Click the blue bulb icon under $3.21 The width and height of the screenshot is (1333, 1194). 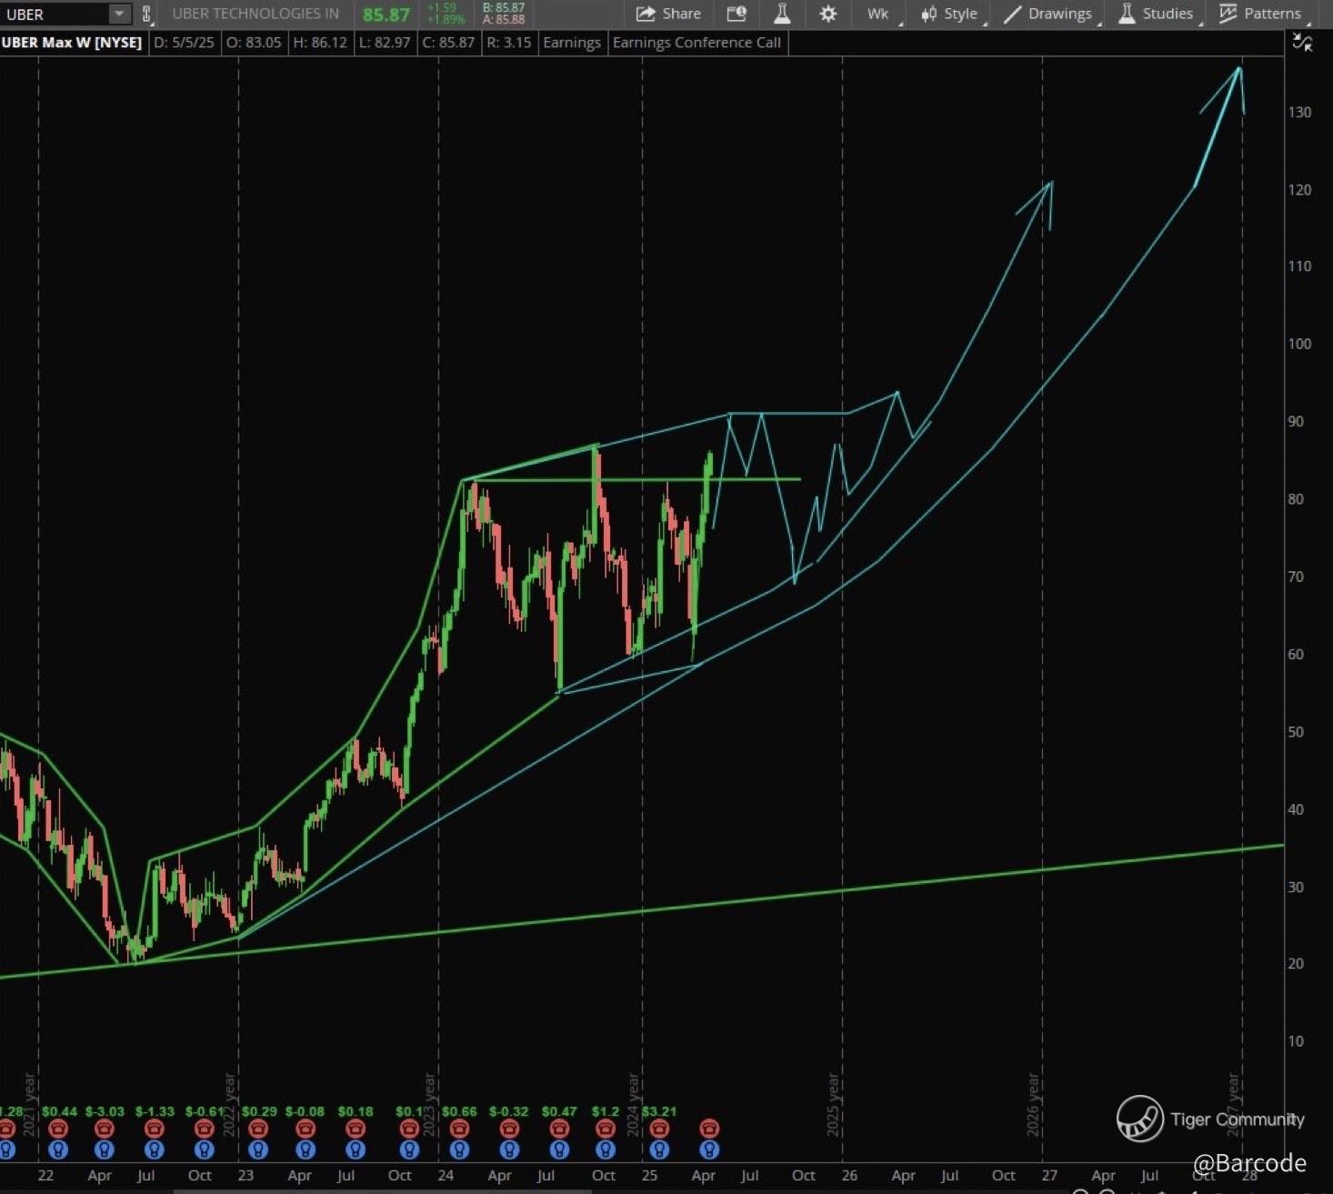point(659,1149)
